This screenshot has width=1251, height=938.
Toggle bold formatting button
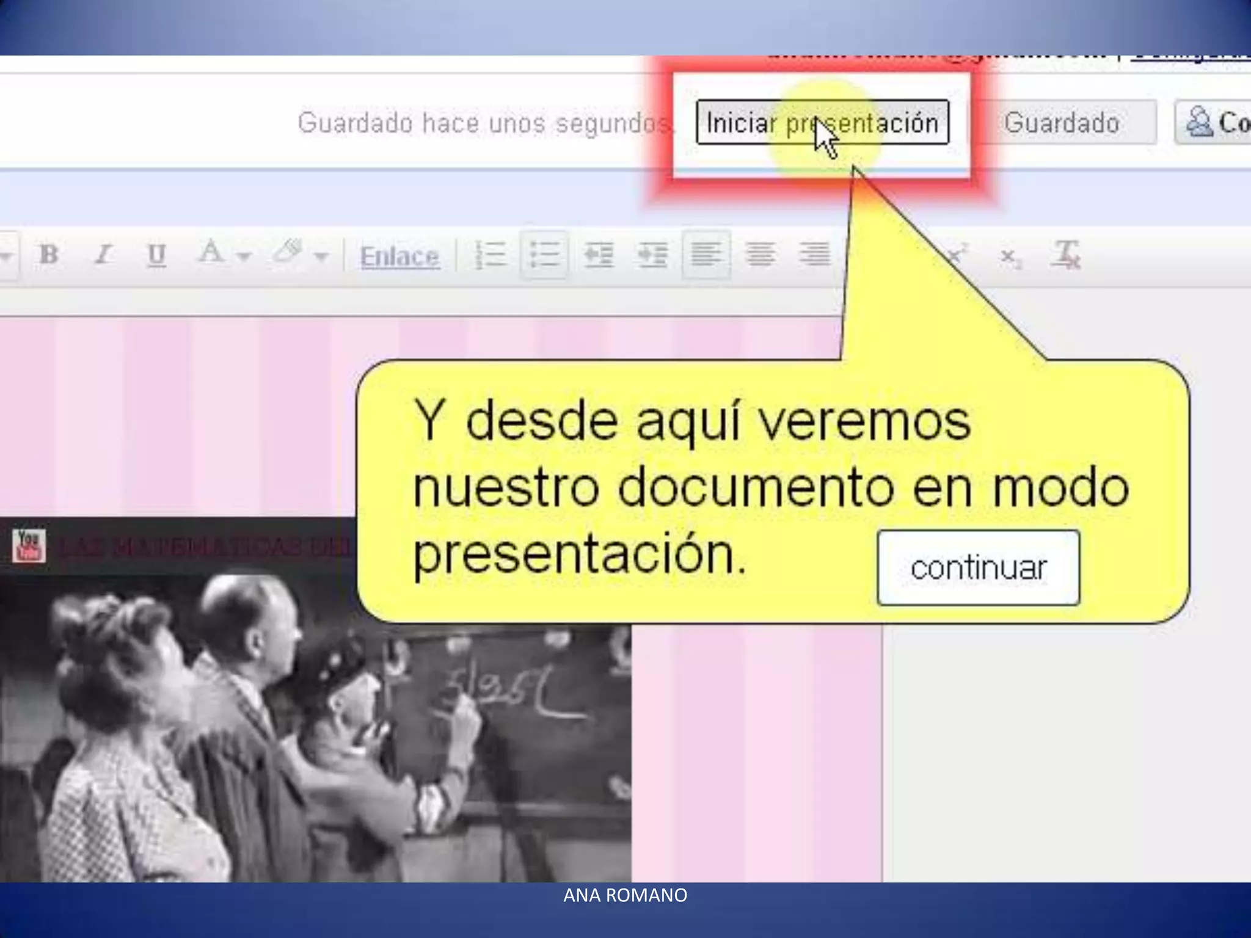[x=49, y=254]
